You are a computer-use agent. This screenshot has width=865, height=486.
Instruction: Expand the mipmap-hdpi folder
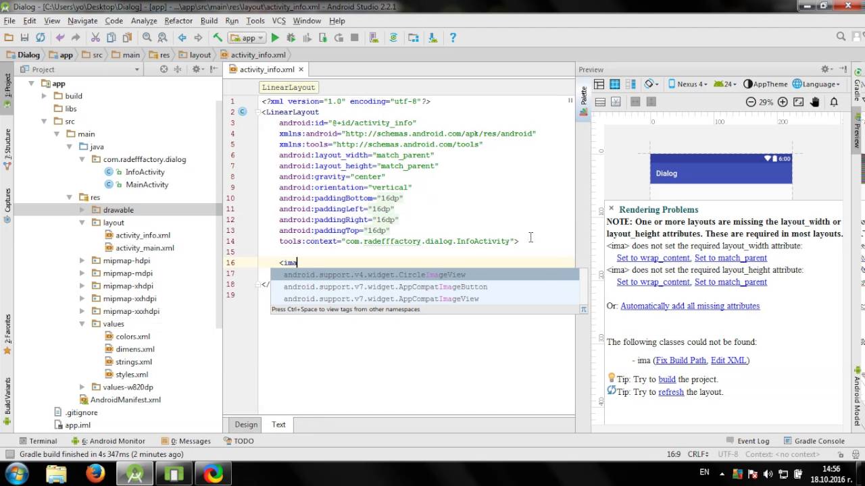click(x=82, y=261)
